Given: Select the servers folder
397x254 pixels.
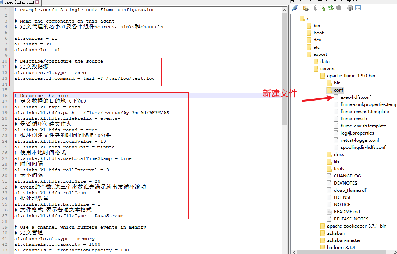Looking at the screenshot, I should coord(327,69).
